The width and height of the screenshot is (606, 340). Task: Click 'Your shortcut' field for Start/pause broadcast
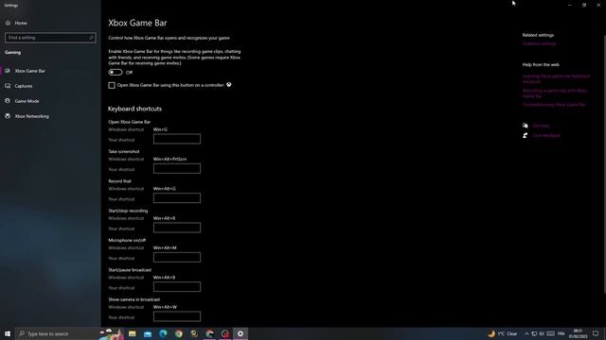click(x=177, y=287)
